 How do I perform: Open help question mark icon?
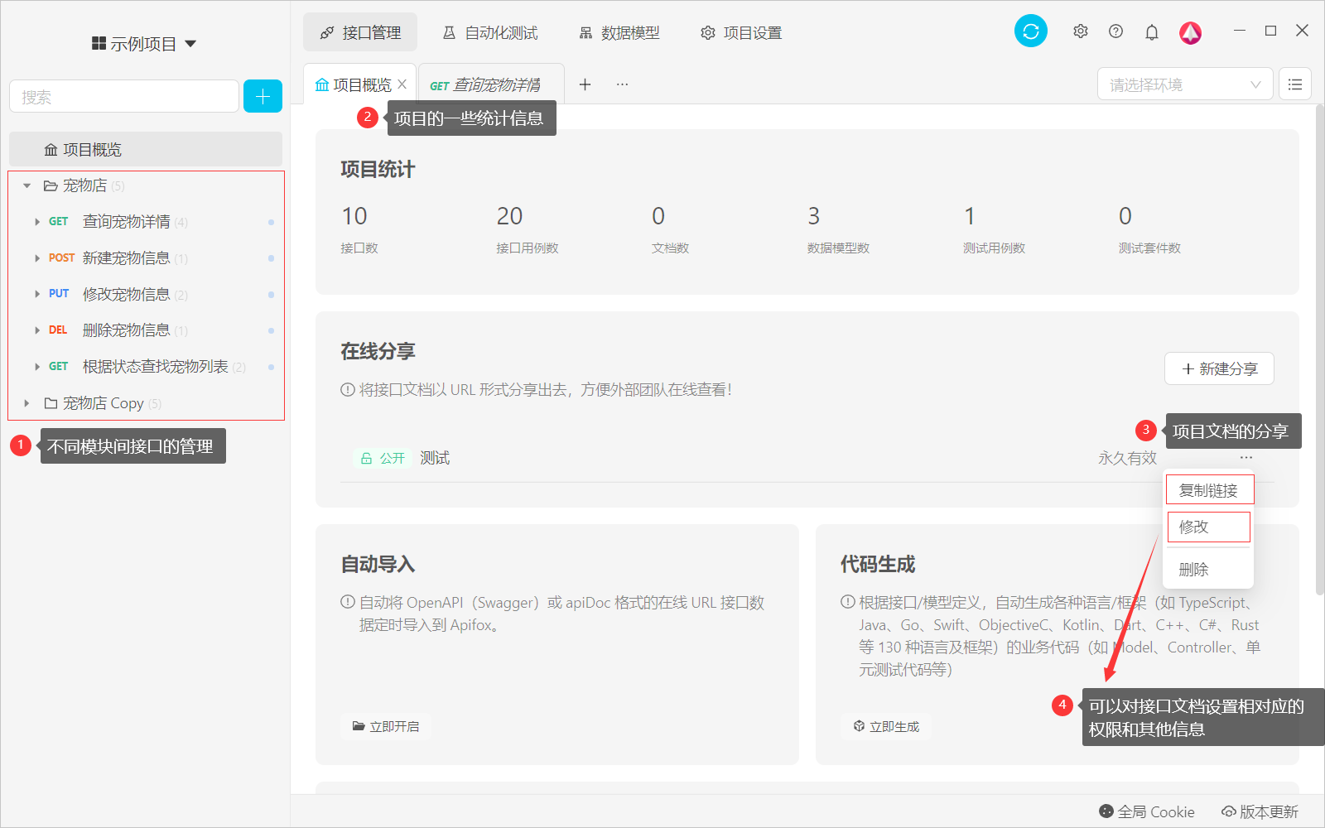pyautogui.click(x=1116, y=31)
